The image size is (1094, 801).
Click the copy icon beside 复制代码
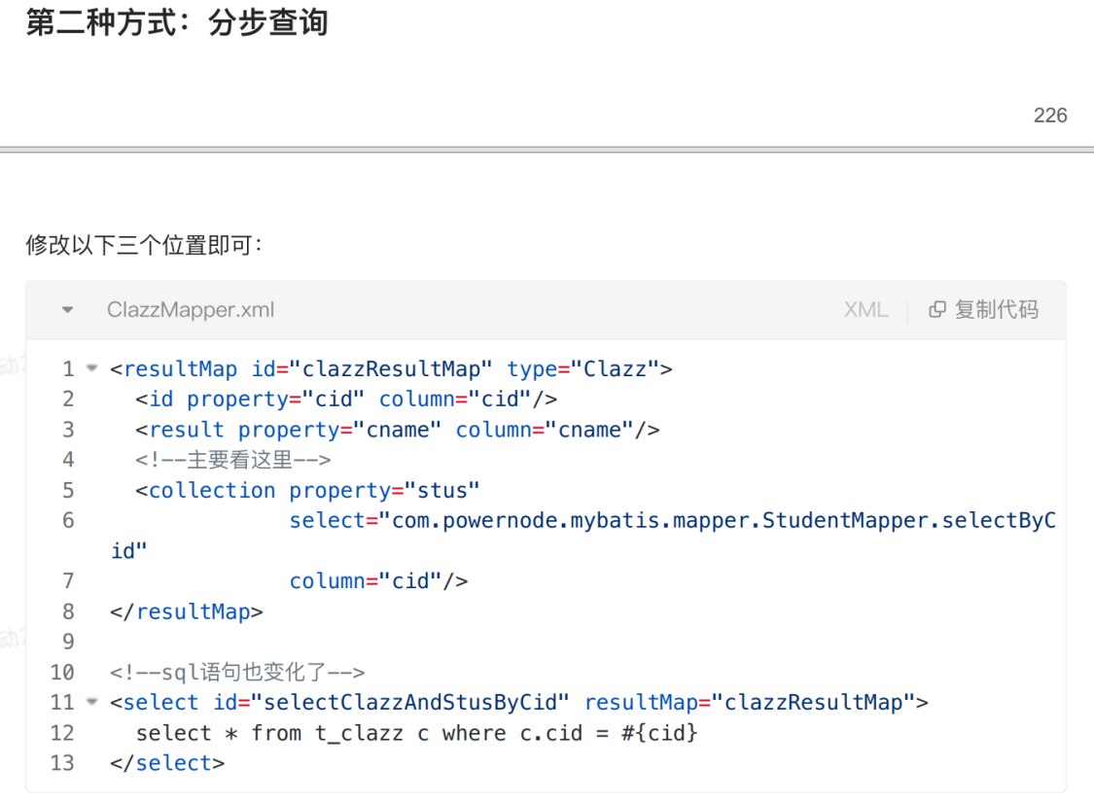937,310
